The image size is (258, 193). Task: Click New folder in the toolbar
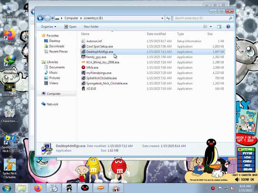coord(91,27)
